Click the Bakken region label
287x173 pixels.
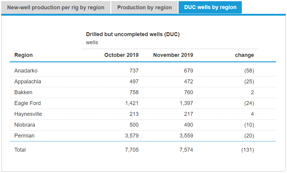tap(23, 92)
